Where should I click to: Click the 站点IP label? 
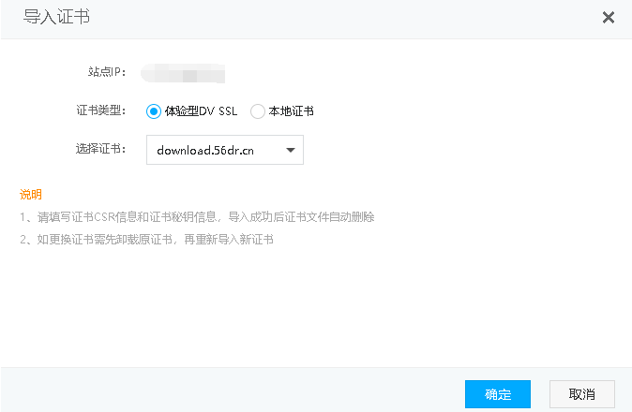pos(107,71)
